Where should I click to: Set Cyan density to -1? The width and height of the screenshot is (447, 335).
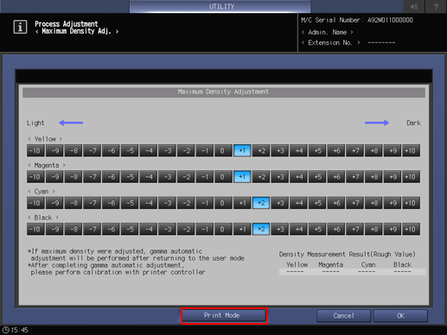pyautogui.click(x=204, y=203)
